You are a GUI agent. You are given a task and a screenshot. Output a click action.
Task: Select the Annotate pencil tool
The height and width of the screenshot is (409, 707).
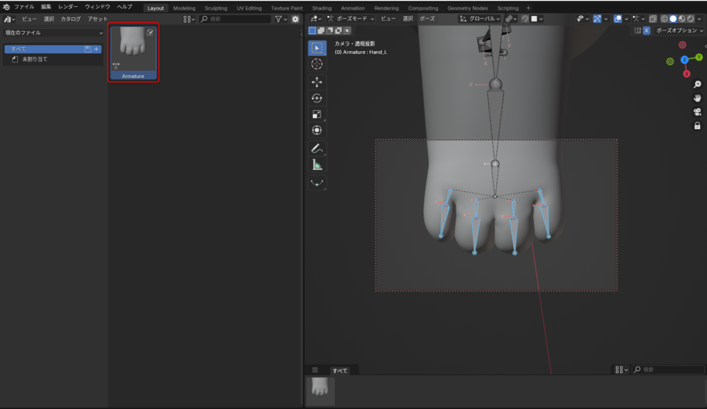point(317,148)
